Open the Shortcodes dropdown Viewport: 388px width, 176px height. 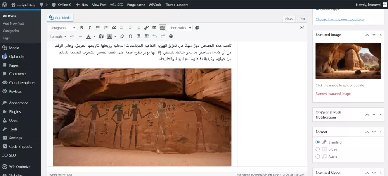click(180, 28)
